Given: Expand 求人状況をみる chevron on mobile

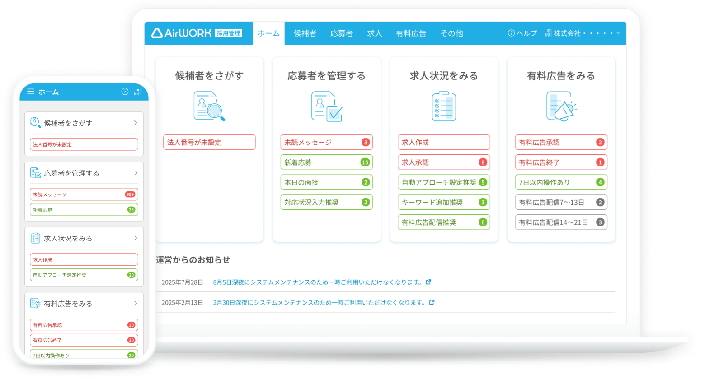Looking at the screenshot, I should [x=135, y=238].
